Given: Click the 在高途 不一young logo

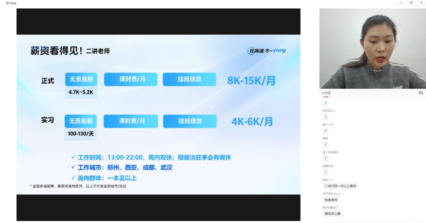Looking at the screenshot, I should click(267, 51).
